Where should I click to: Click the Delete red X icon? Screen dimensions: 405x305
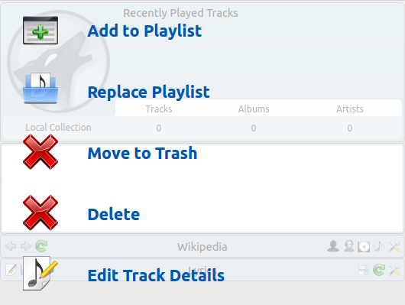(40, 213)
